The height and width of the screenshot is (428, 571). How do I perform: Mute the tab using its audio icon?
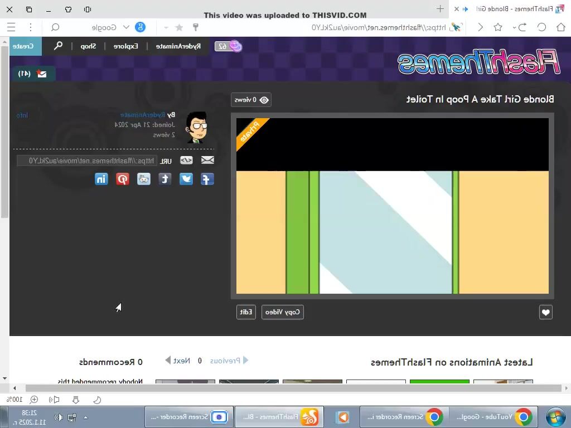[465, 9]
